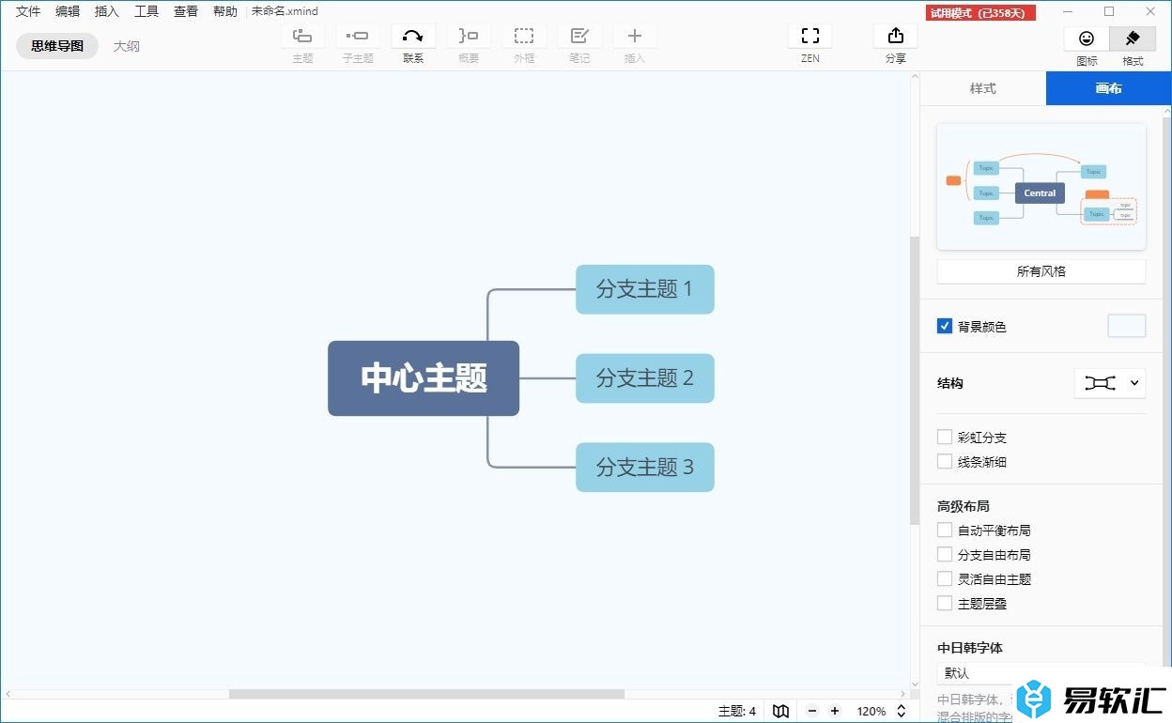This screenshot has width=1172, height=723.
Task: Open the Insert (插入) plus icon
Action: (x=635, y=37)
